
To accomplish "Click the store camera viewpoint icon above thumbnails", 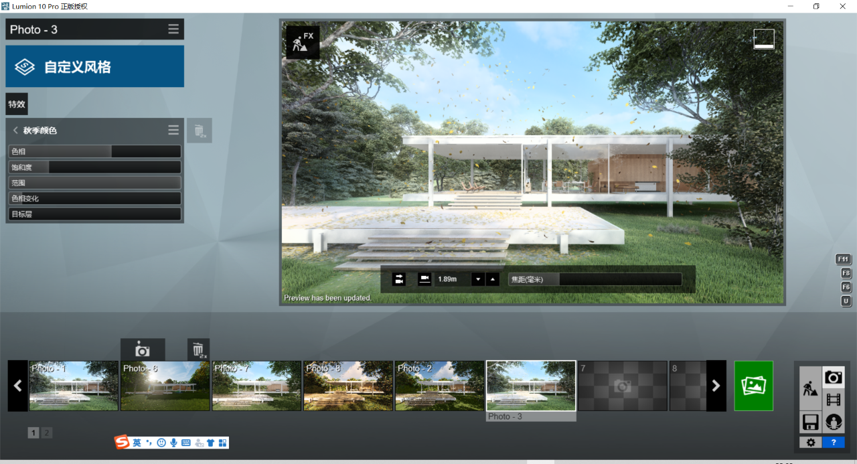I will click(x=142, y=350).
